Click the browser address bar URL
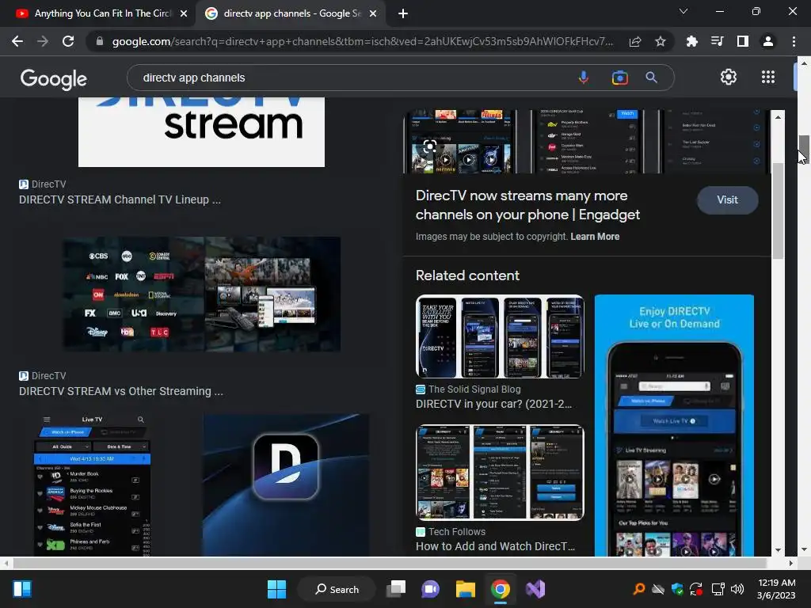Image resolution: width=811 pixels, height=608 pixels. pyautogui.click(x=362, y=41)
